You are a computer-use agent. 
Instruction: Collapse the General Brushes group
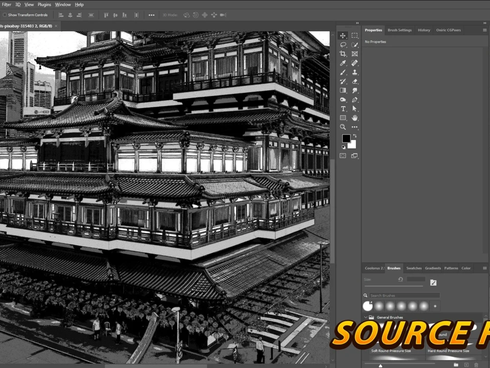coord(365,317)
